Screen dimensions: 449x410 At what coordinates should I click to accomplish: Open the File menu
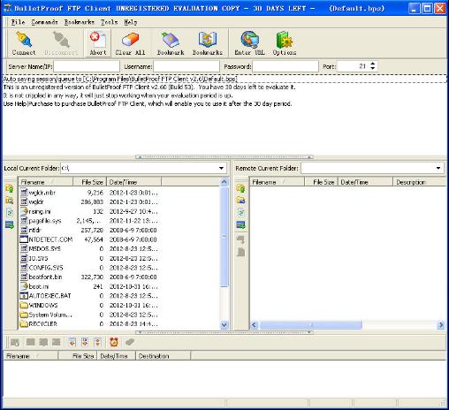click(18, 22)
